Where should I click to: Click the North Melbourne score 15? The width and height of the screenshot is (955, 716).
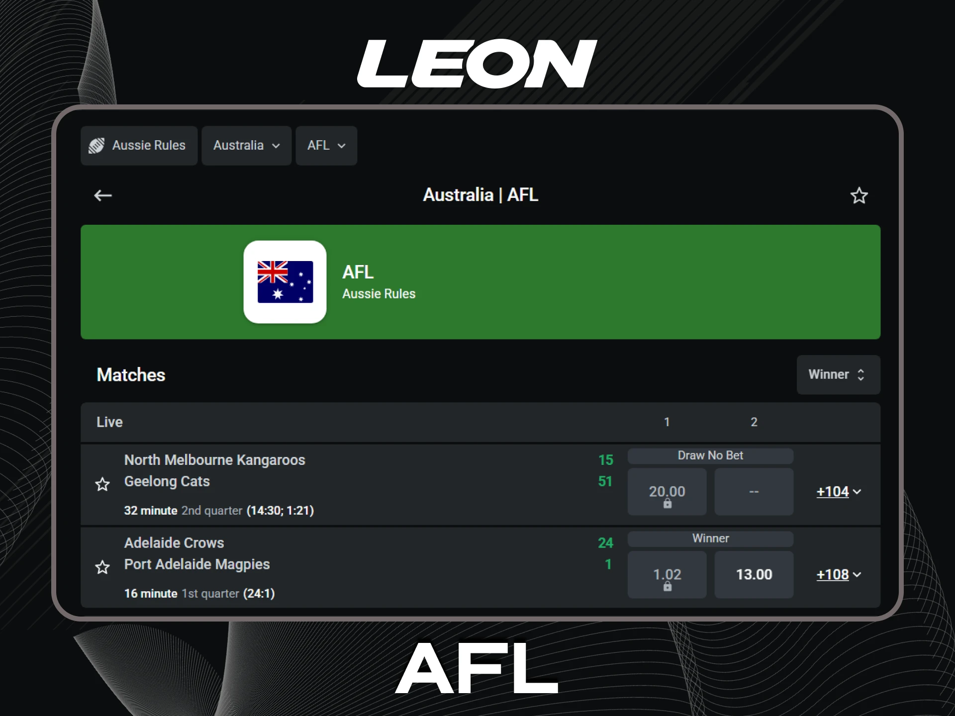coord(606,460)
